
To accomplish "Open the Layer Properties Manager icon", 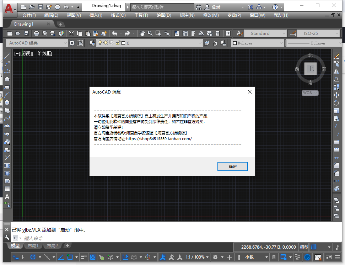I will [x=92, y=43].
